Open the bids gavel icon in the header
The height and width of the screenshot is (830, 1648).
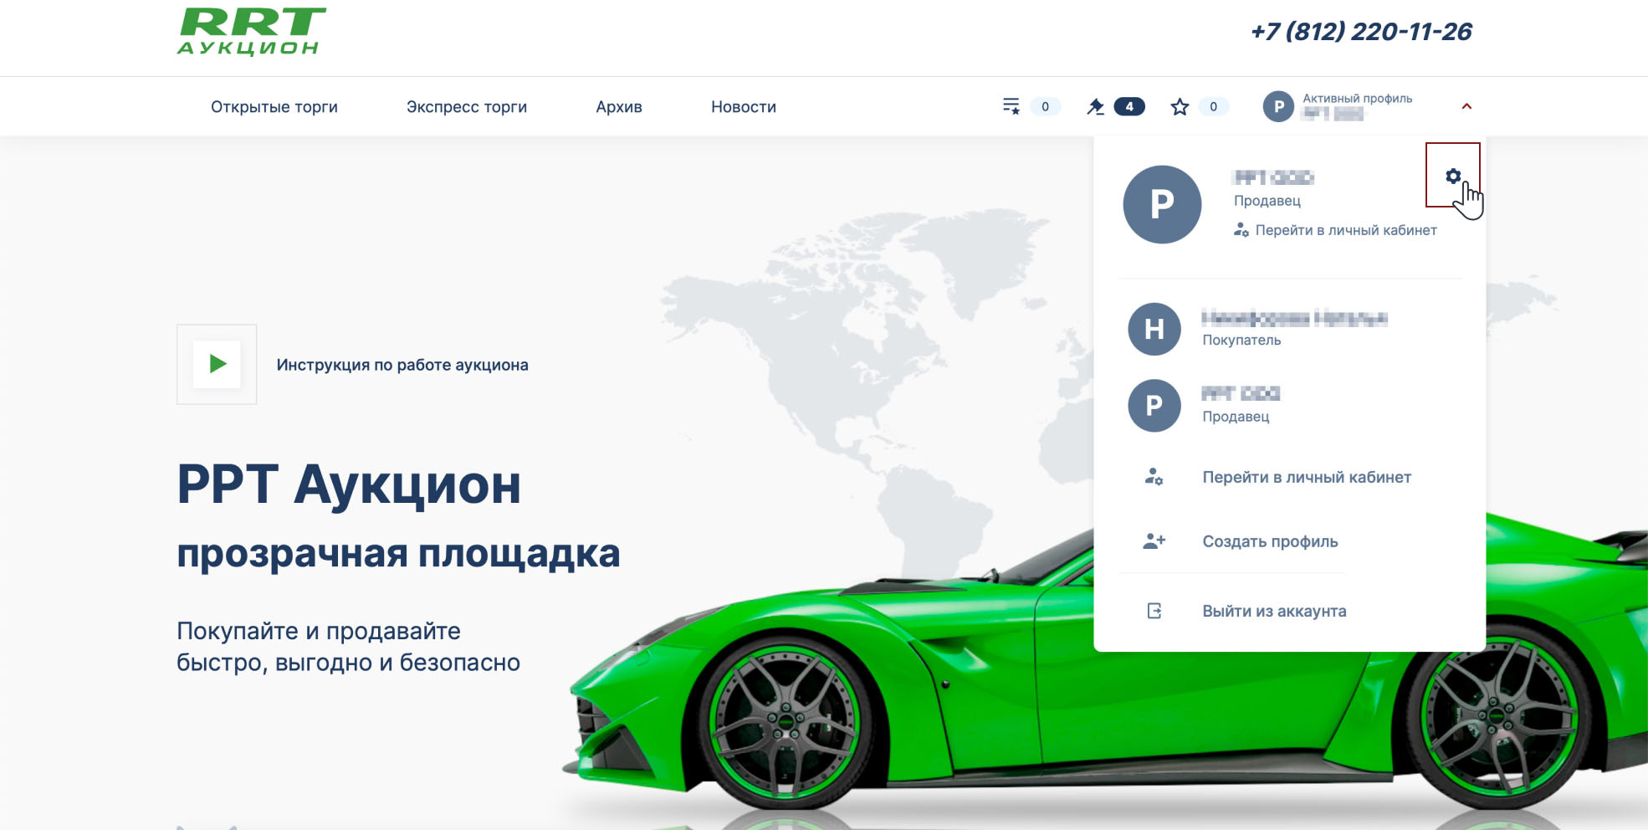(x=1095, y=106)
